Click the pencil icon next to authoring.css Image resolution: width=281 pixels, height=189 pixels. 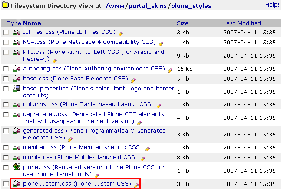click(x=170, y=70)
